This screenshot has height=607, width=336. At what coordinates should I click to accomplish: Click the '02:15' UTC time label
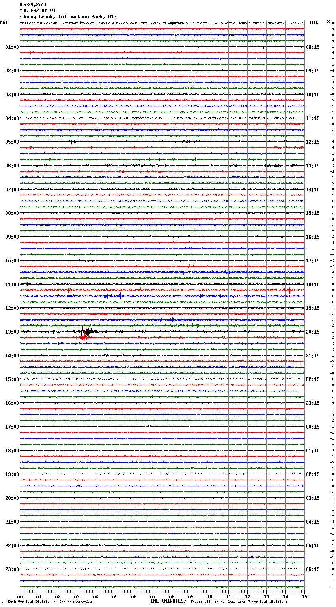click(313, 474)
